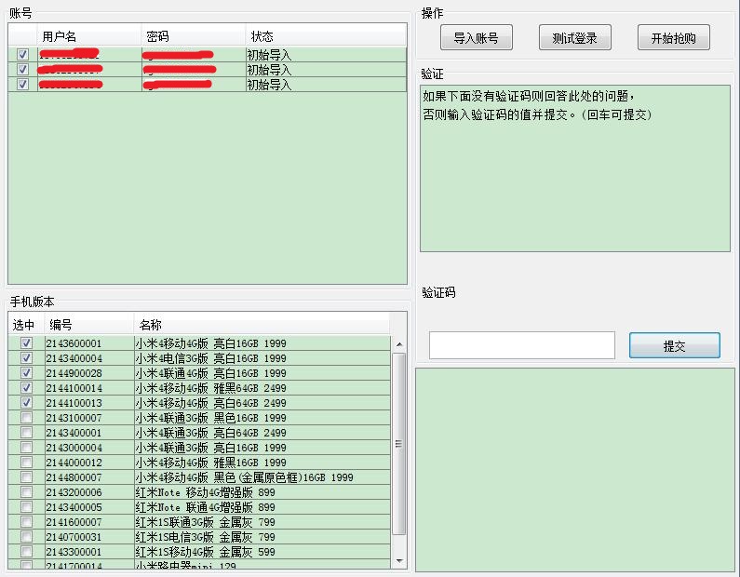
Task: Click the phone list scroll-down arrow
Action: (x=399, y=561)
